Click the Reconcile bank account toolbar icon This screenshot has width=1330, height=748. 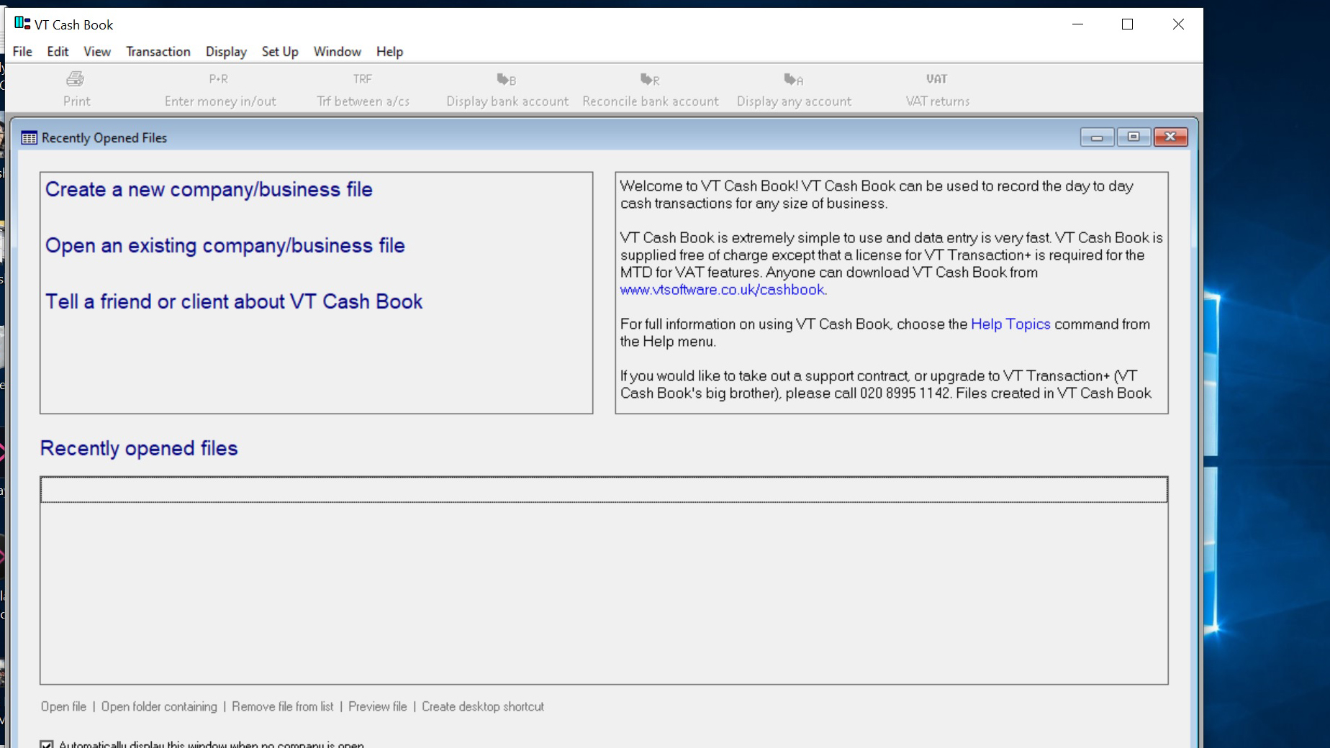(x=650, y=79)
